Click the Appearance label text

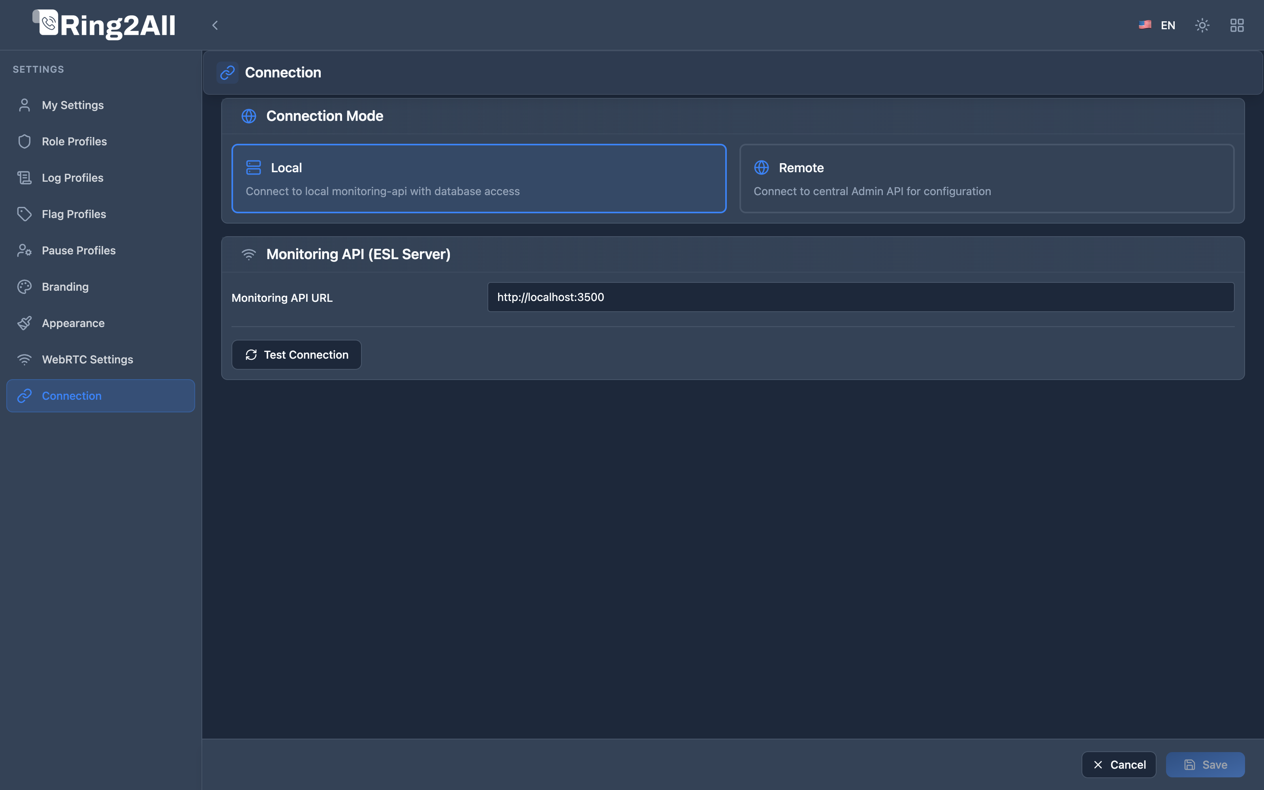pos(73,324)
